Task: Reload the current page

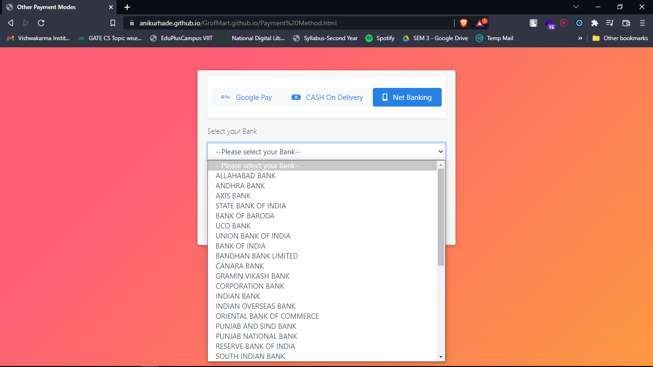Action: click(41, 23)
